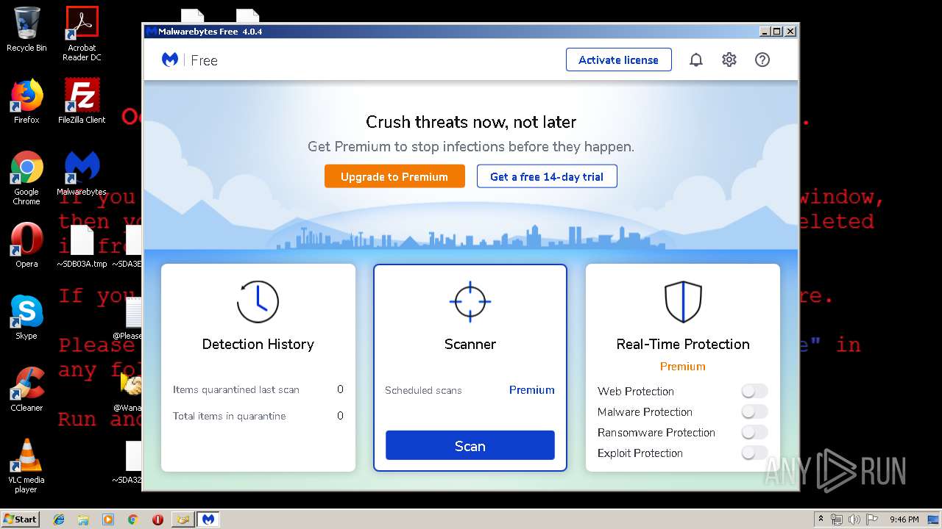Click the Real-Time Protection shield icon
Screen dimensions: 942x529
[683, 302]
